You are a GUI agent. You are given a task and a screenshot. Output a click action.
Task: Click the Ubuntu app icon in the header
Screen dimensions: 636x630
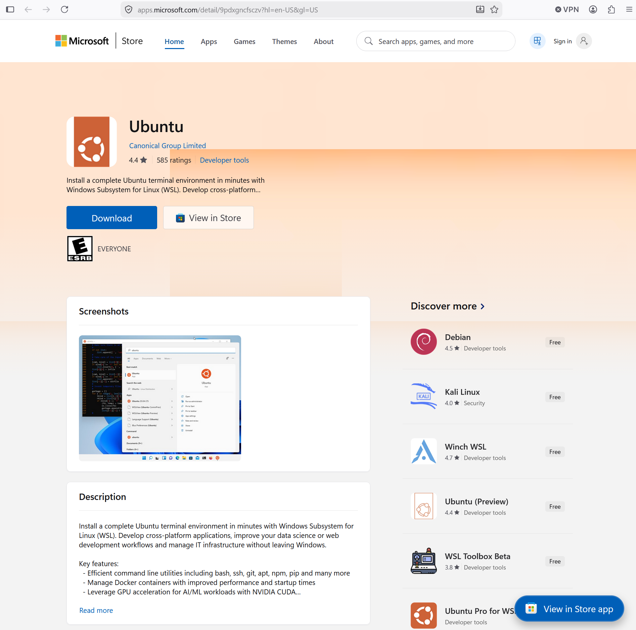[x=92, y=142]
